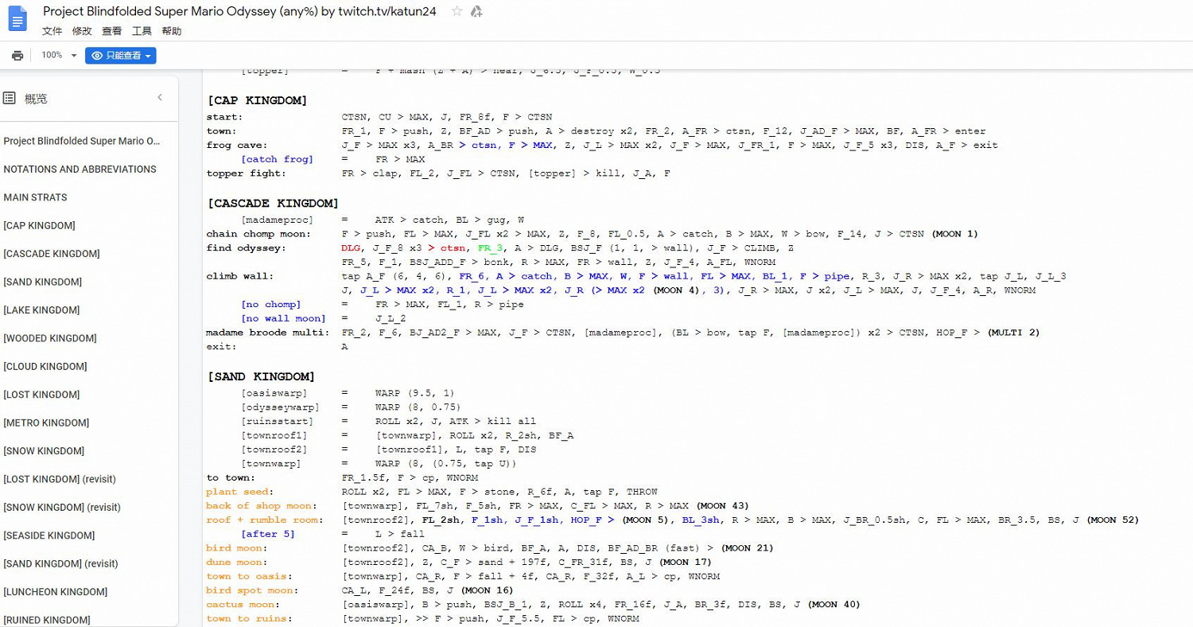Click the [SAND KINGDOM] heading in document
This screenshot has width=1193, height=627.
coord(261,376)
